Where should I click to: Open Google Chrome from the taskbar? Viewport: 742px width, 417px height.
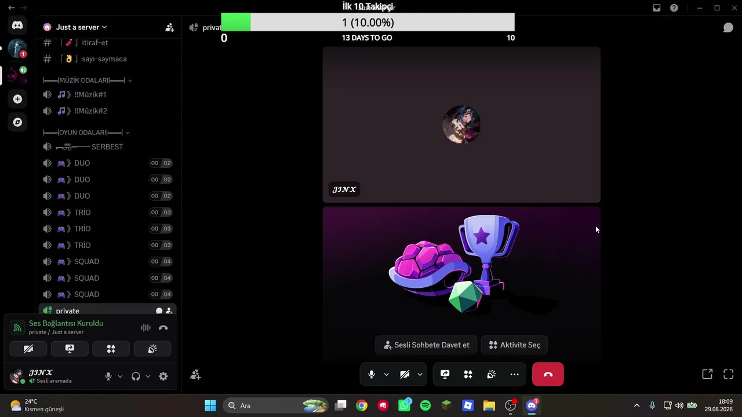coord(362,405)
